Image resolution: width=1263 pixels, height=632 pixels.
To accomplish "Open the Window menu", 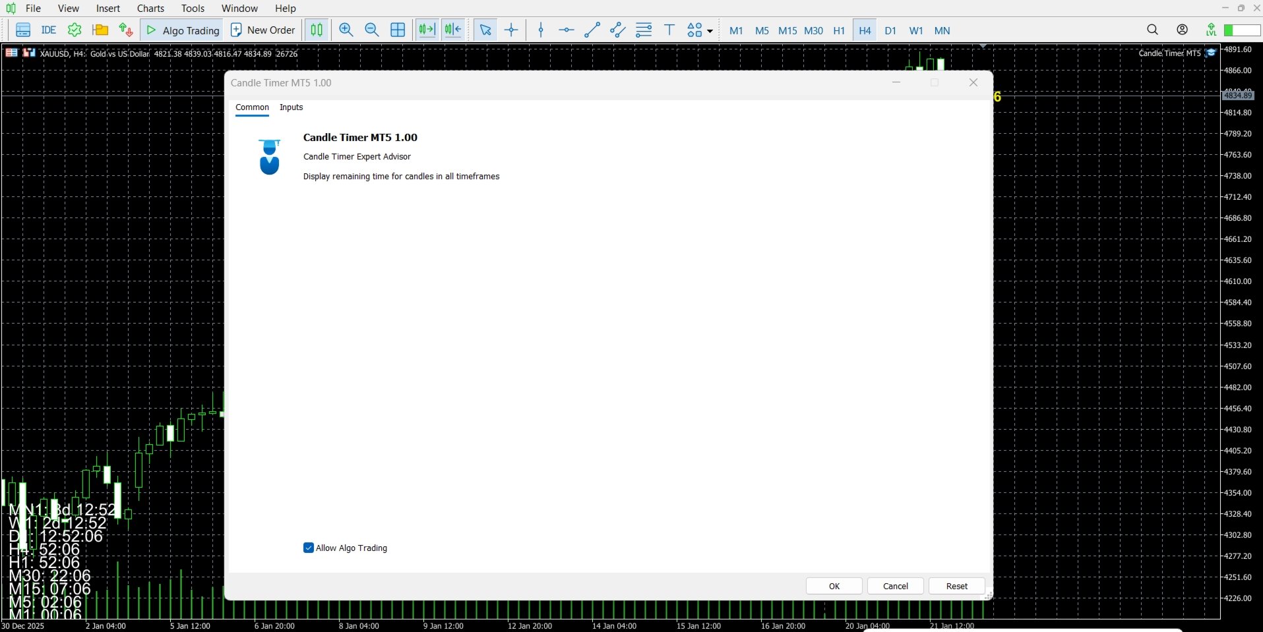I will pyautogui.click(x=239, y=9).
